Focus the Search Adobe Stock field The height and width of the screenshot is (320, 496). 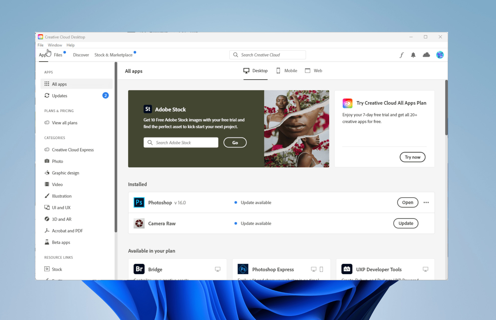point(181,142)
